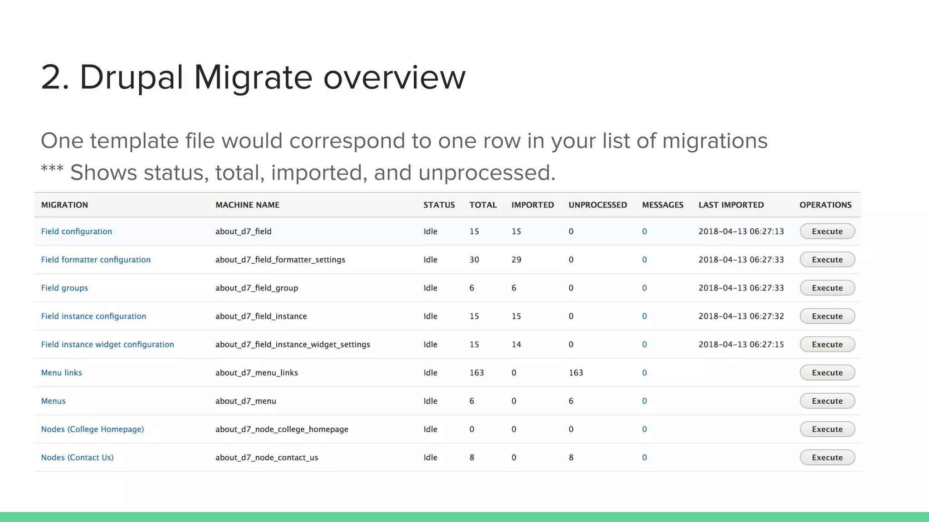
Task: Click the Migration column header
Action: pos(64,205)
